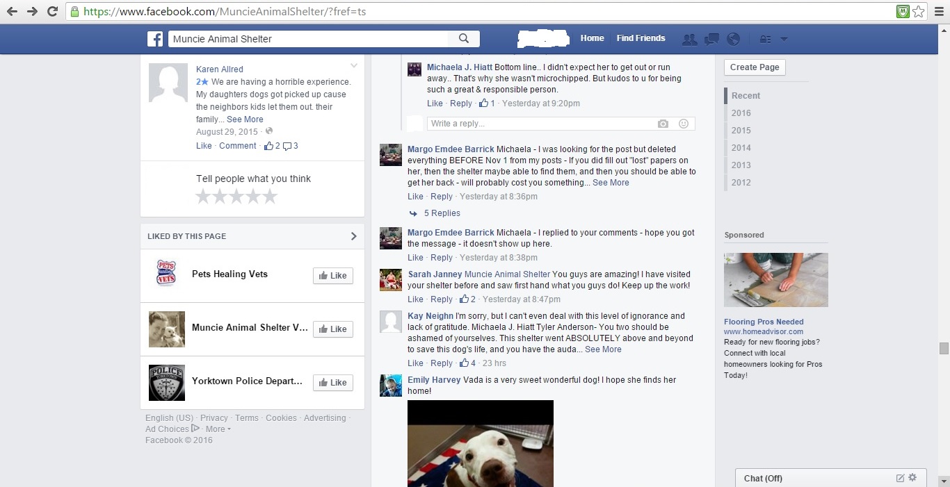Click Home in the top bar

(x=593, y=38)
